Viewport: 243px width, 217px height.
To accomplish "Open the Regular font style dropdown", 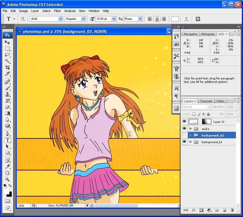I will tap(83, 19).
